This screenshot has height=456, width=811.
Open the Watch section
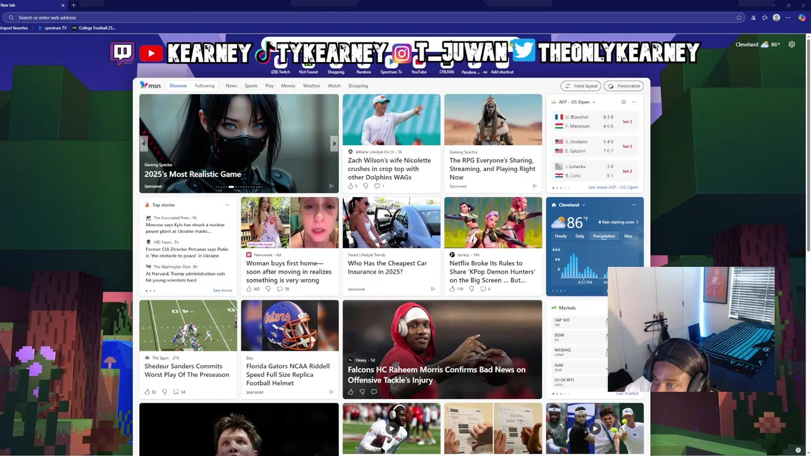click(334, 85)
